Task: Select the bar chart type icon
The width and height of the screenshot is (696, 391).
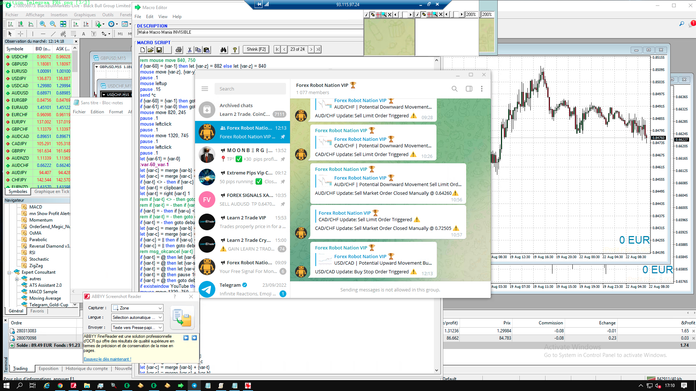Action: tap(11, 24)
